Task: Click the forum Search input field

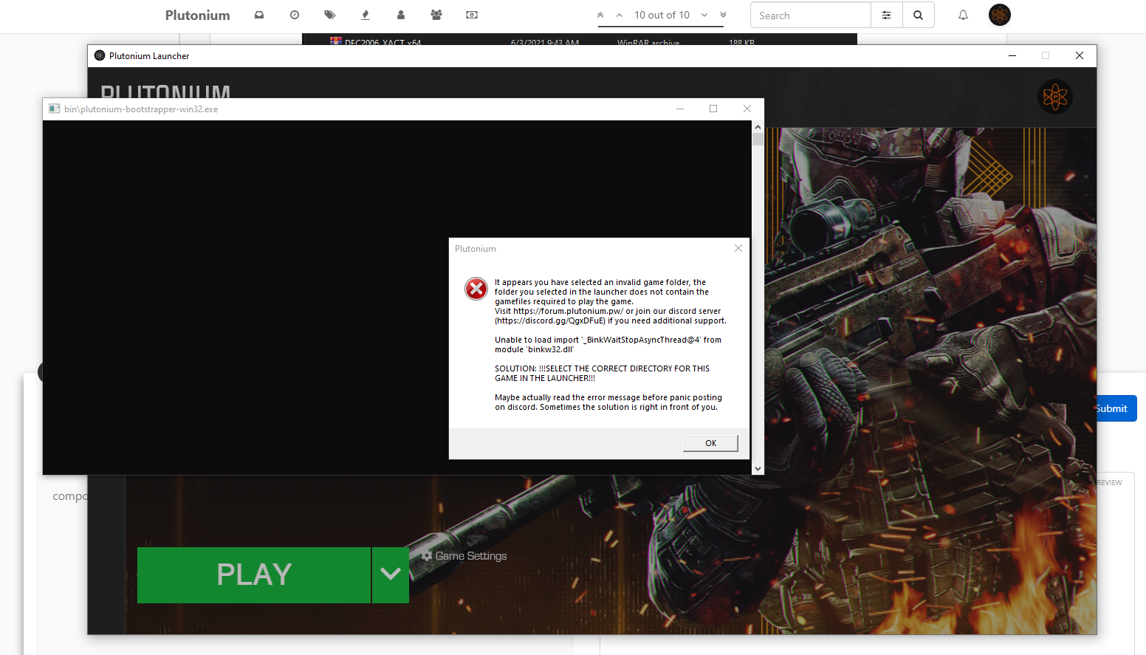Action: [811, 15]
